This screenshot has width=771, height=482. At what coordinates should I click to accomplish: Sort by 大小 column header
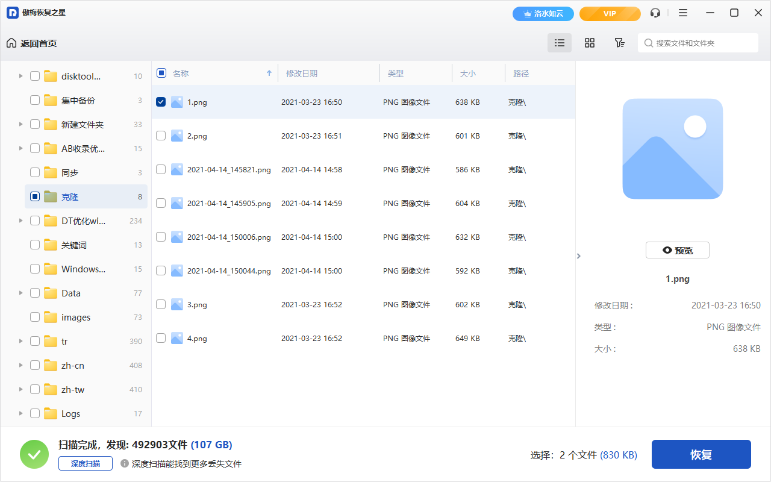(x=468, y=74)
